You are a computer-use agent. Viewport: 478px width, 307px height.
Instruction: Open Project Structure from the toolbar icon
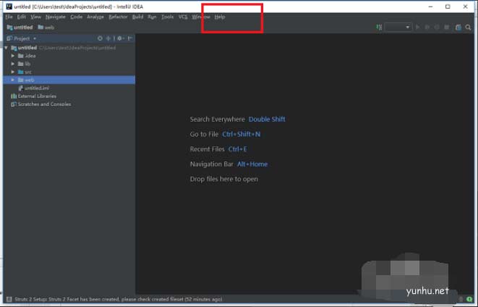coord(458,27)
